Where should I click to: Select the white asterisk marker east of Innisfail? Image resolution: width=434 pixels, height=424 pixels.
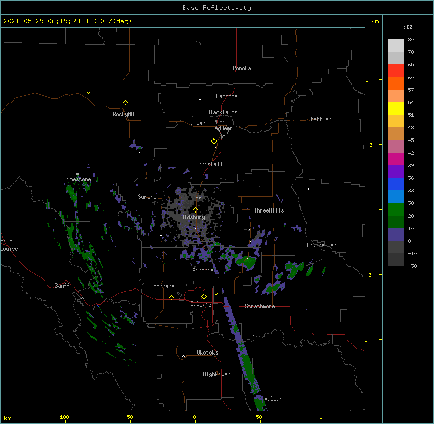pyautogui.click(x=253, y=153)
